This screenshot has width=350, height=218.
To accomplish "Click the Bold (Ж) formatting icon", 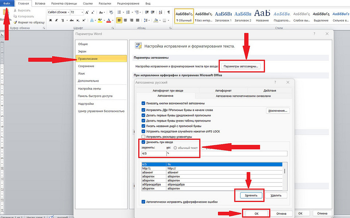I will click(x=50, y=20).
